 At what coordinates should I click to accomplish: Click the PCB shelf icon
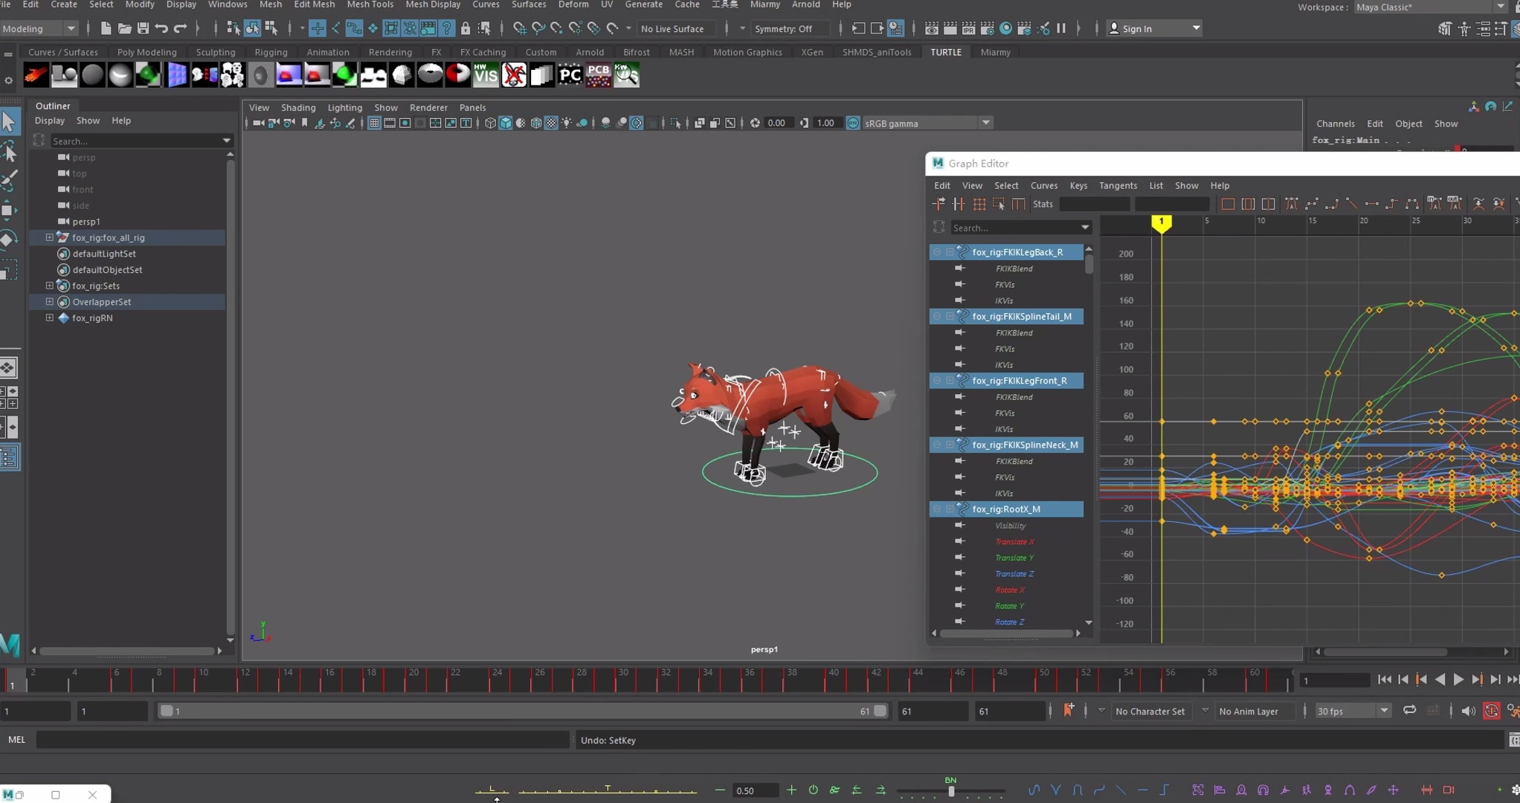(x=598, y=75)
